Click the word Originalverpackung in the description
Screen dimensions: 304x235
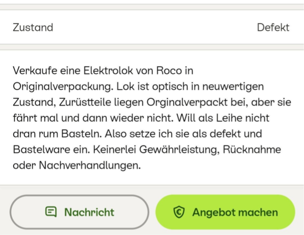click(62, 86)
